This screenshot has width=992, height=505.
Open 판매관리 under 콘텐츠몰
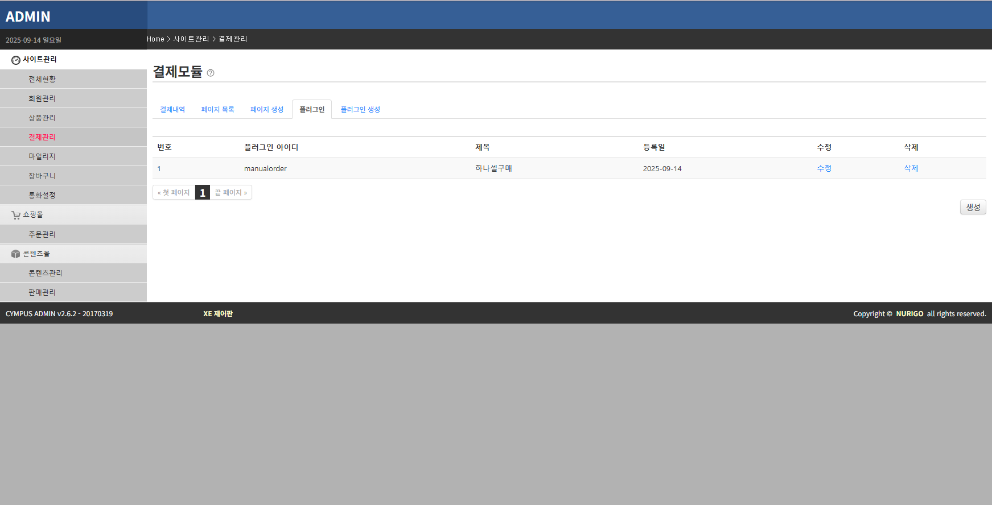73,292
